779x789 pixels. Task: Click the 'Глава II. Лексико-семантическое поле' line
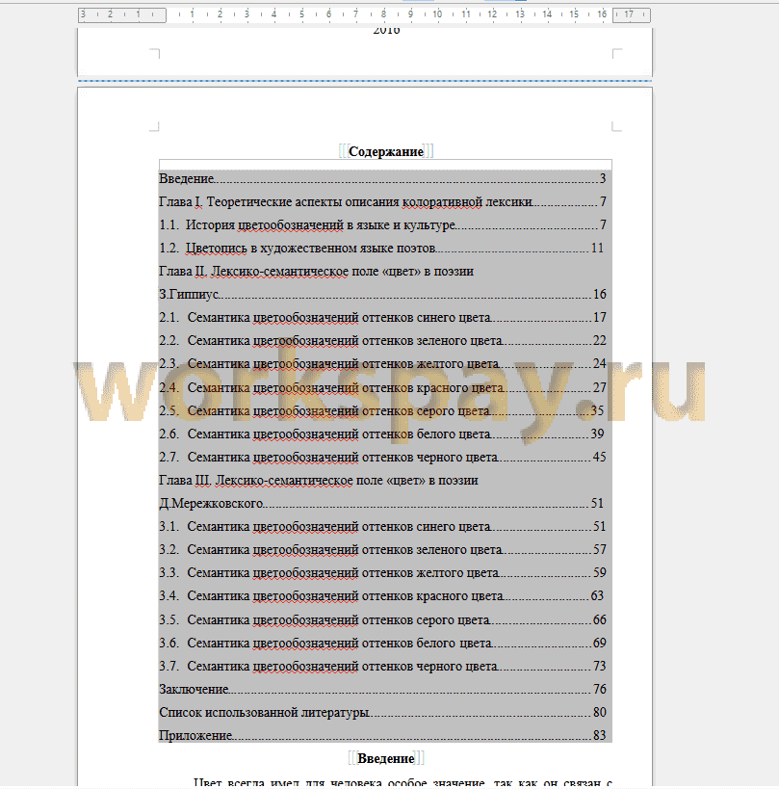[317, 272]
